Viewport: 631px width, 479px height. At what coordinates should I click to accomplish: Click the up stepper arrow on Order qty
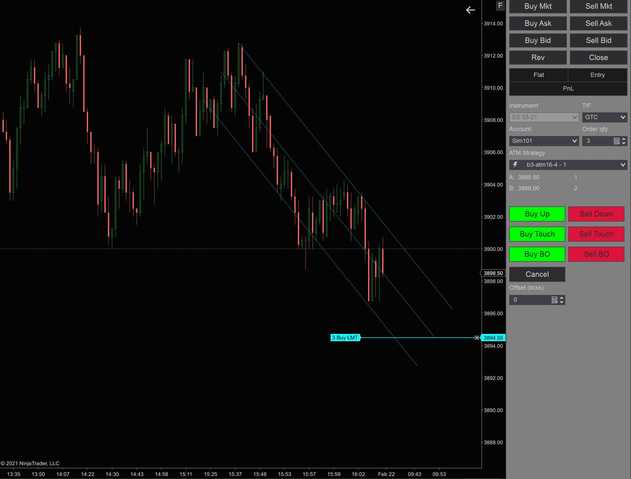(623, 138)
